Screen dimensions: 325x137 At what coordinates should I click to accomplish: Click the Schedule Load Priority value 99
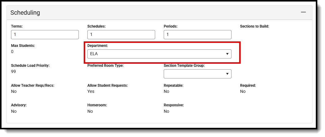click(13, 71)
